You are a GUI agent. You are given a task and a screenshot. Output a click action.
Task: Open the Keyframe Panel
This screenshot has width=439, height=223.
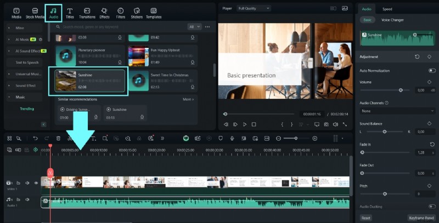click(x=421, y=218)
